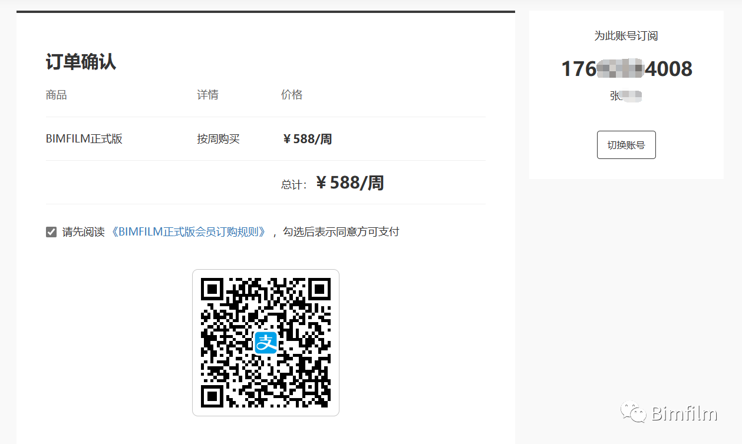Click the 总计 label

[294, 185]
